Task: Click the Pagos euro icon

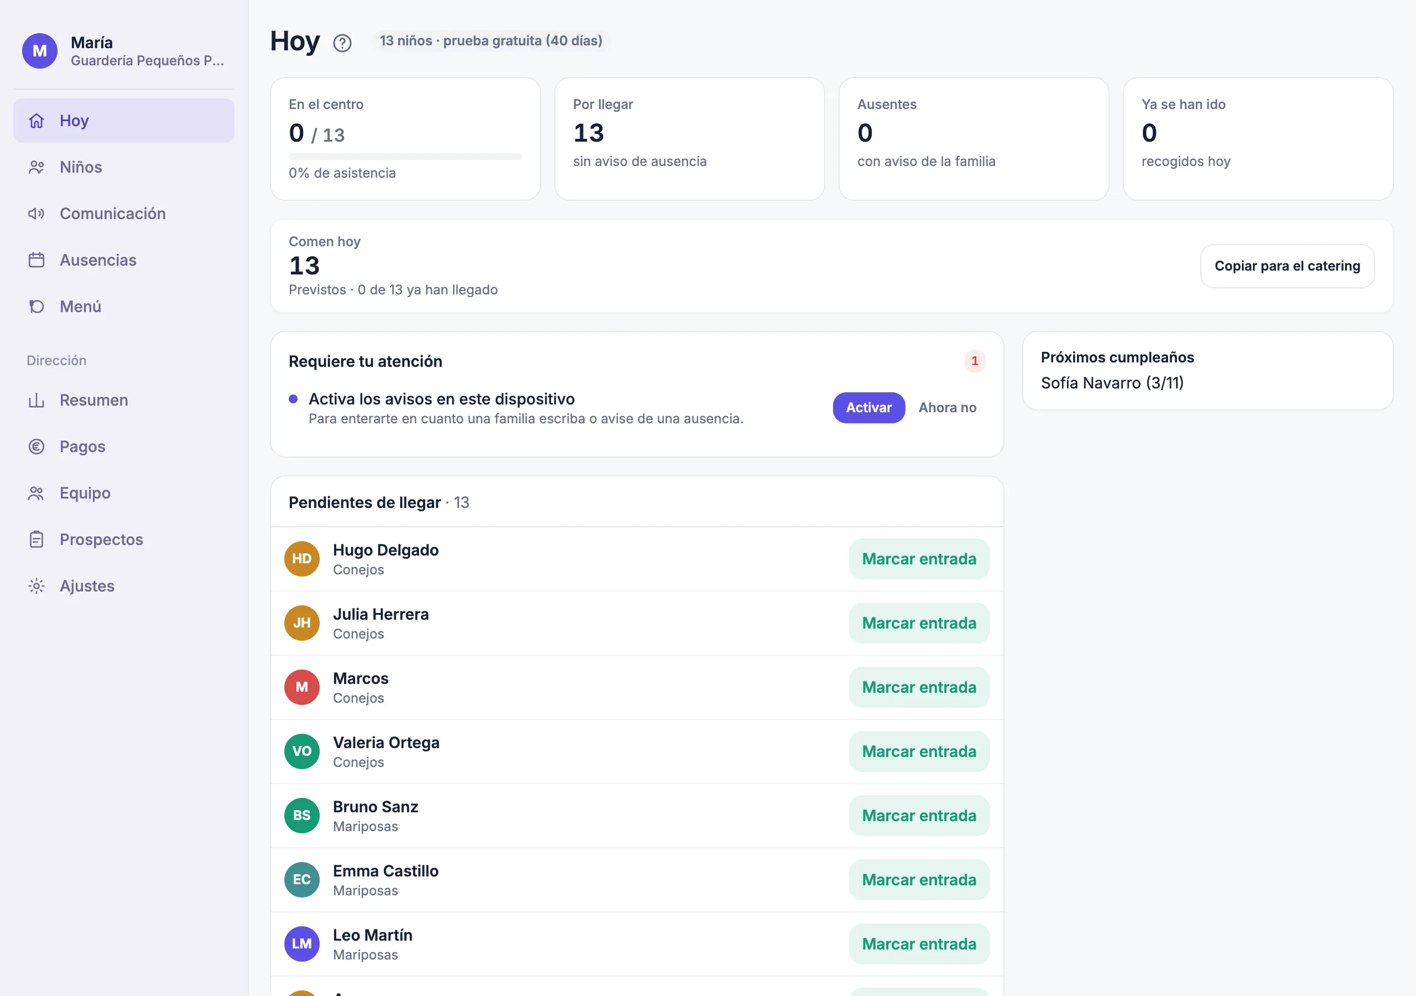Action: coord(37,446)
